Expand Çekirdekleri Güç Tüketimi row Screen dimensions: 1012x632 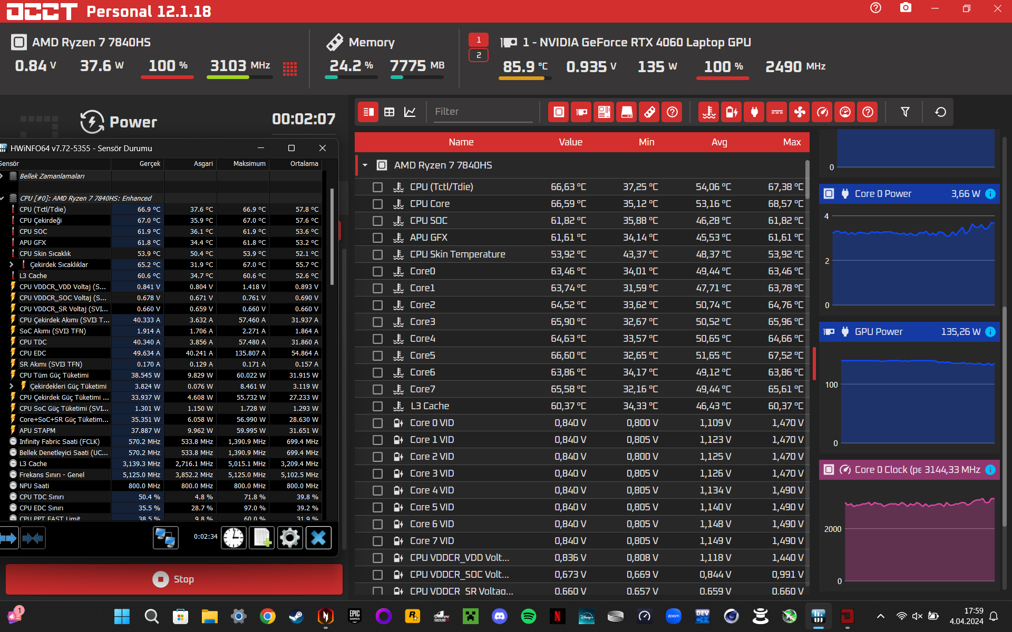tap(12, 386)
